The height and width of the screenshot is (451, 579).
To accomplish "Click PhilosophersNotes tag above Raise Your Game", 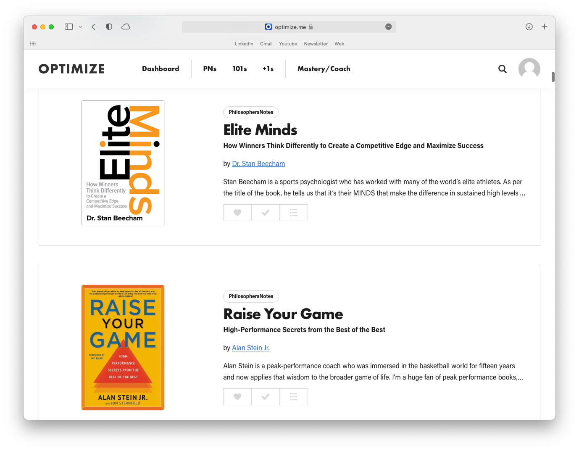I will tap(251, 296).
